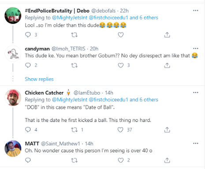This screenshot has height=169, width=205.
Task: Open @Saint_Mathew1 profile handle
Action: pos(60,143)
